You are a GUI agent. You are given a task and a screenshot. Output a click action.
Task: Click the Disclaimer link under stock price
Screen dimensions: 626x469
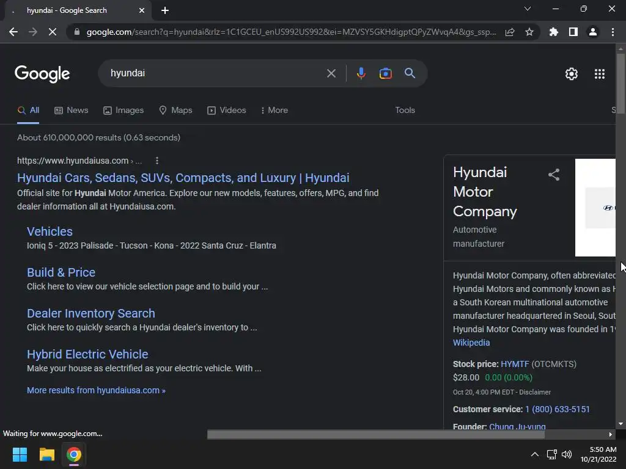tap(535, 393)
